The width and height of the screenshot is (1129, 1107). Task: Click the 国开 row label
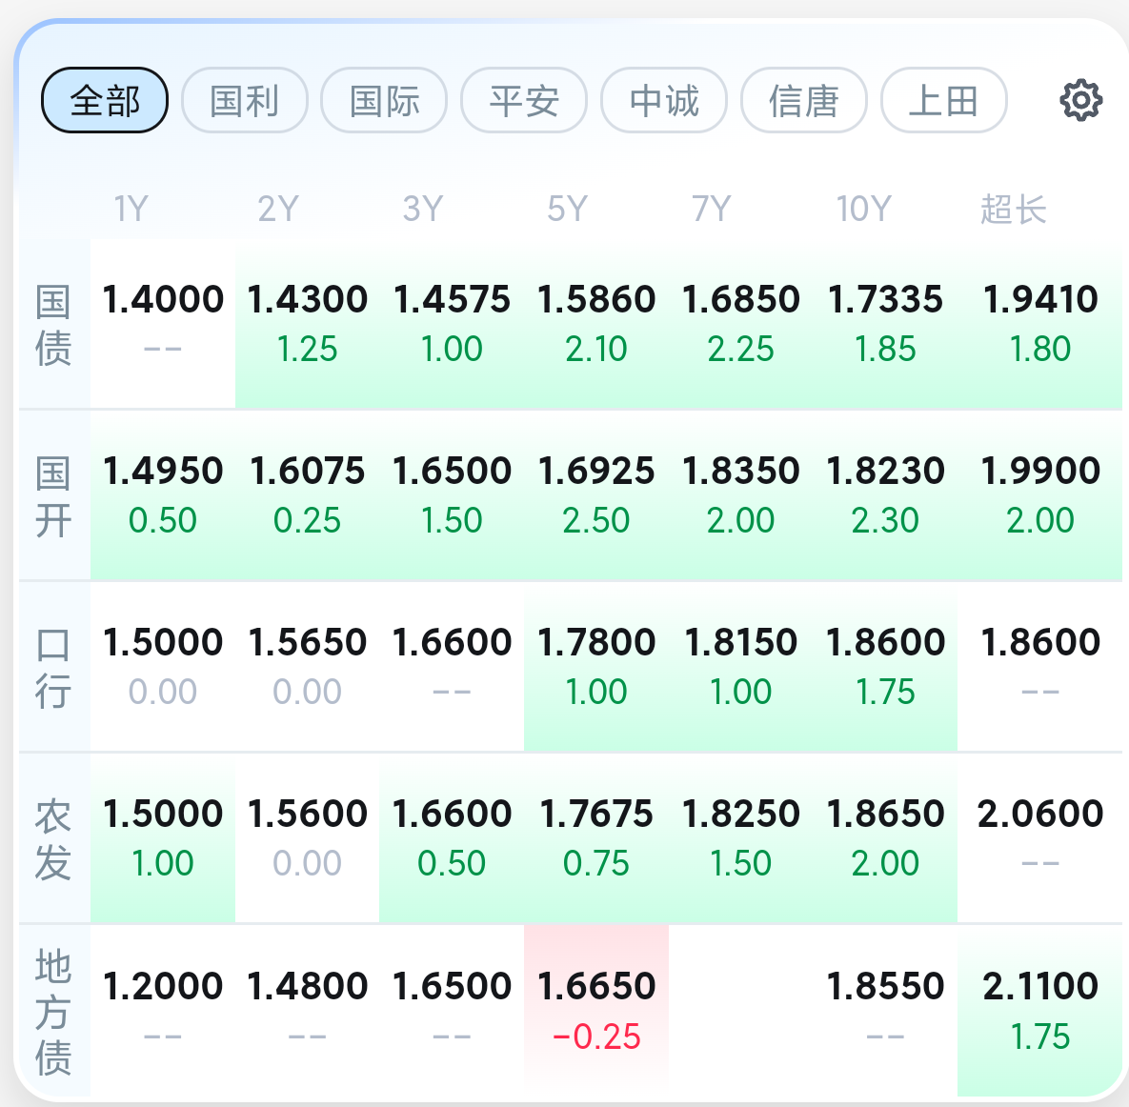point(53,496)
